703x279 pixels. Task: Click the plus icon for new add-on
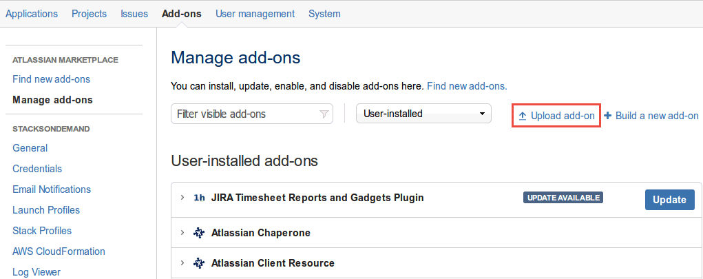tap(607, 116)
